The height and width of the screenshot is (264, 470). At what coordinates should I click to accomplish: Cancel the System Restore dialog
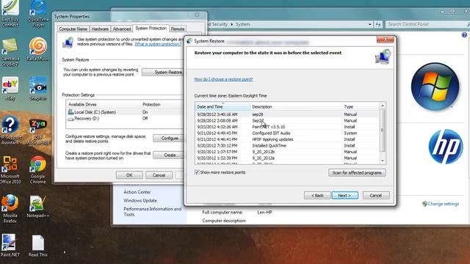click(x=376, y=195)
